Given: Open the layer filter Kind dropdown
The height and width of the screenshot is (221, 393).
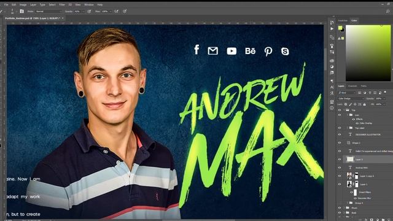Looking at the screenshot, I should [x=347, y=93].
